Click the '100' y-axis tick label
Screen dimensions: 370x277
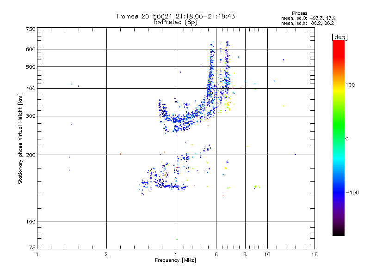tap(31, 222)
